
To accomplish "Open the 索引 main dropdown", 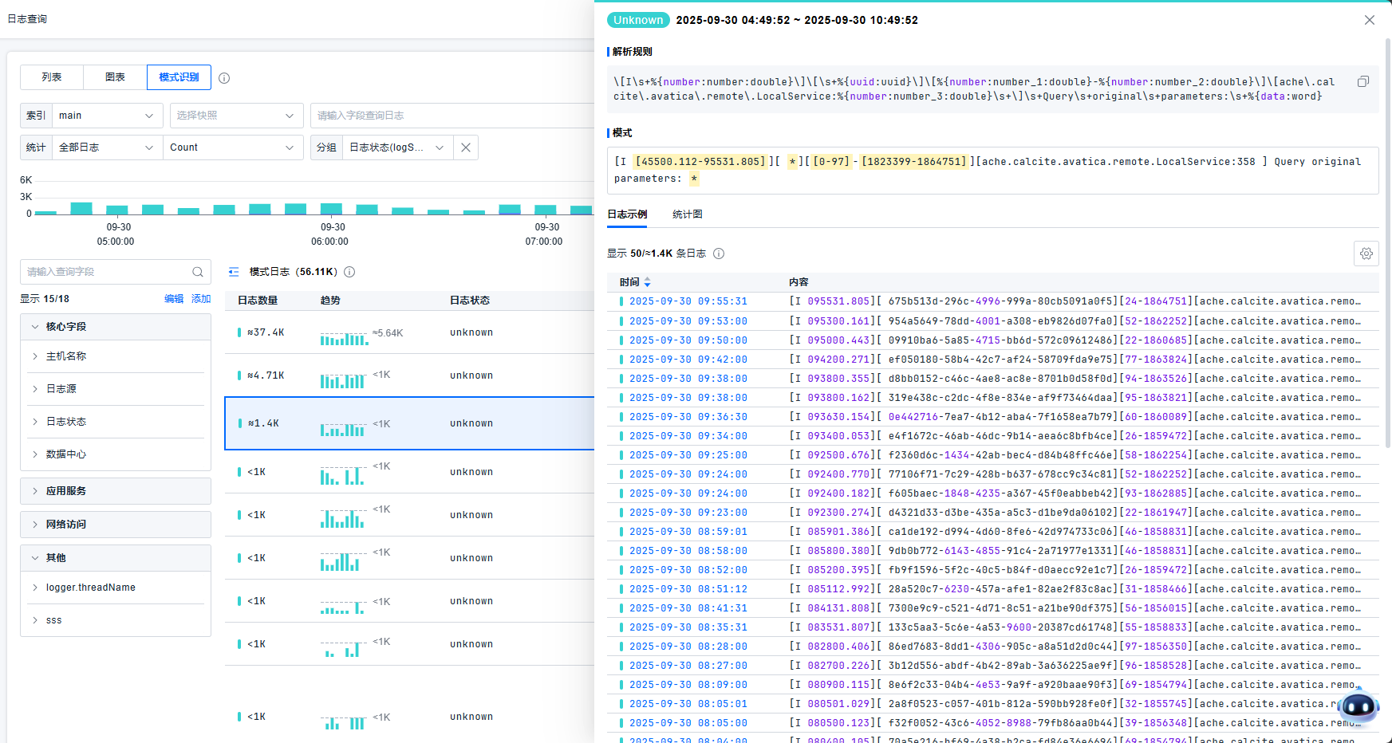I will (107, 116).
